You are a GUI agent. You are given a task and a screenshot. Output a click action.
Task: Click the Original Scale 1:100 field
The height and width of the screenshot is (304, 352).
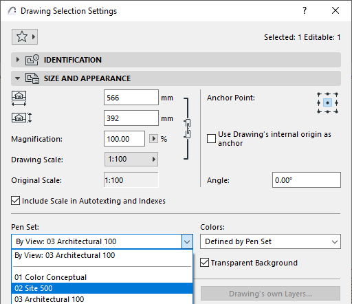pos(131,180)
